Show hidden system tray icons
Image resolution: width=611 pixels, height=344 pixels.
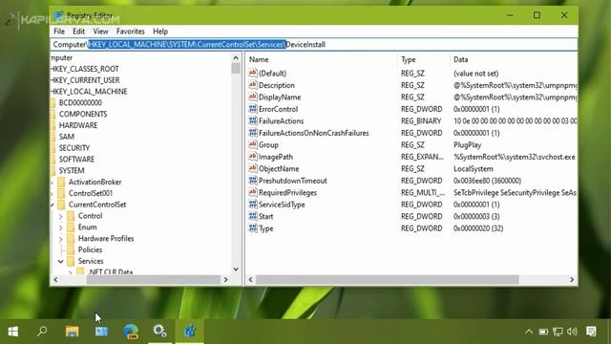point(529,332)
